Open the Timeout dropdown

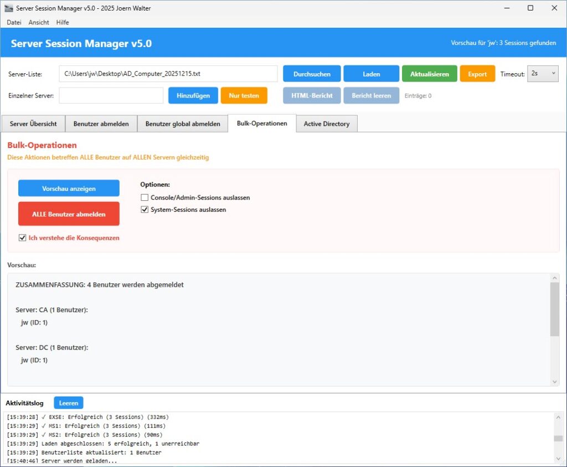(x=542, y=74)
